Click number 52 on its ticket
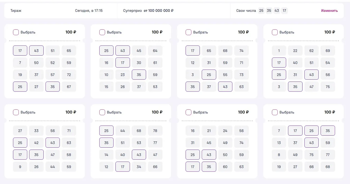The width and height of the screenshot is (350, 184). [53, 63]
